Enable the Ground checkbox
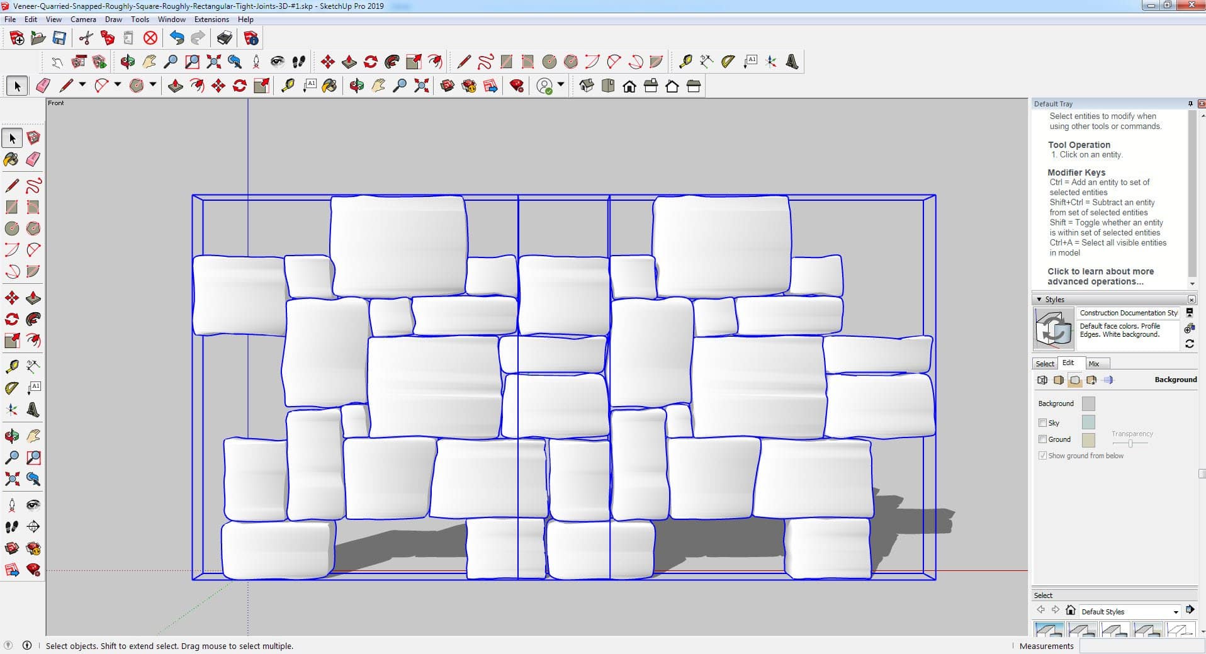 1042,439
